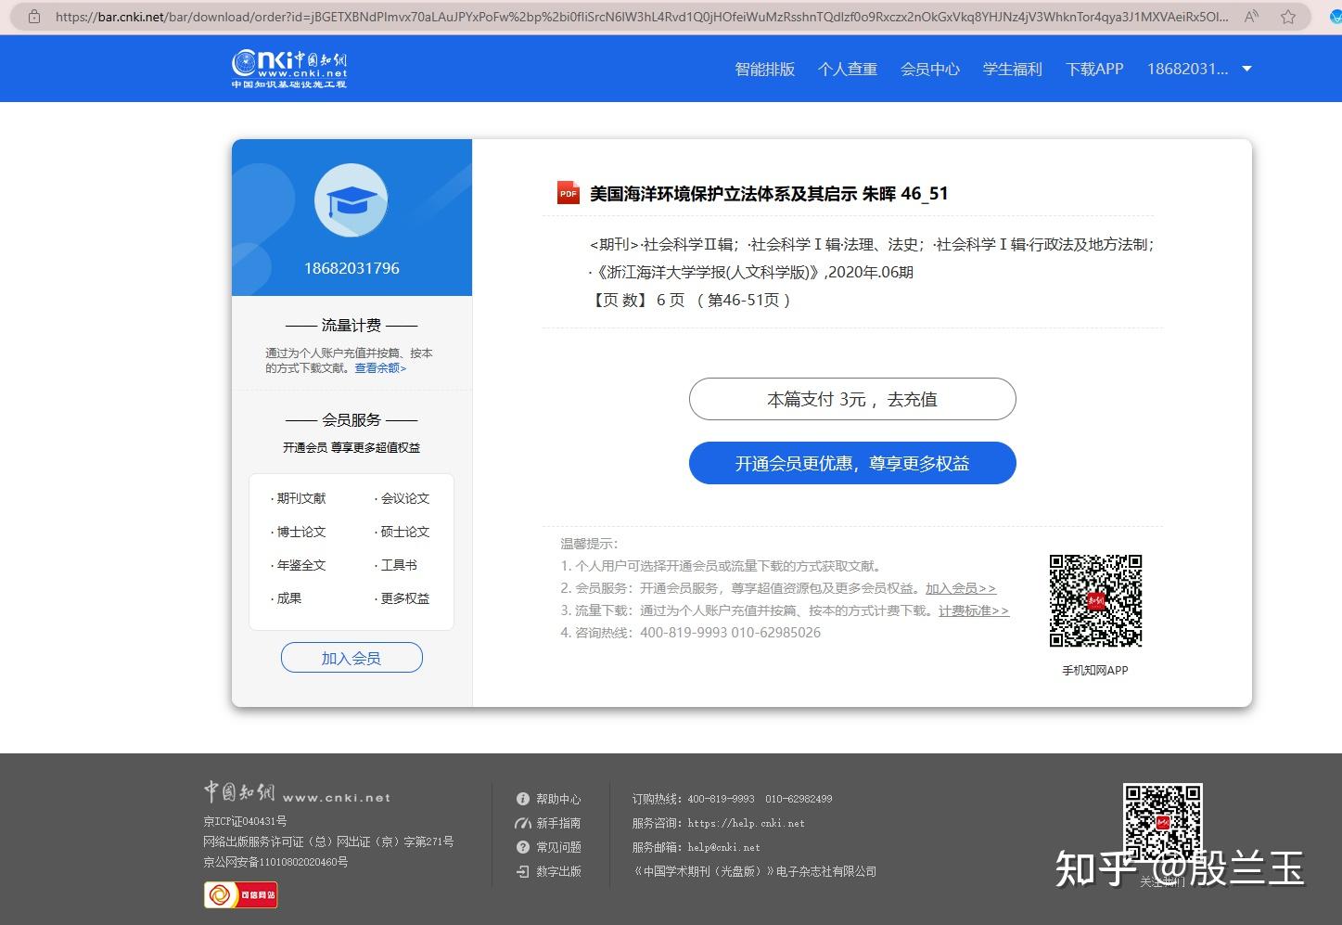1342x925 pixels.
Task: Click the 帮助中心 info icon in the footer
Action: pyautogui.click(x=523, y=799)
